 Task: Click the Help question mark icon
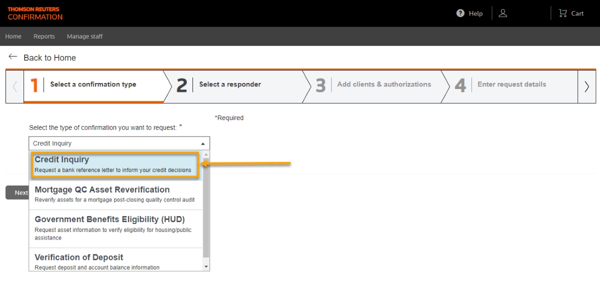point(460,13)
